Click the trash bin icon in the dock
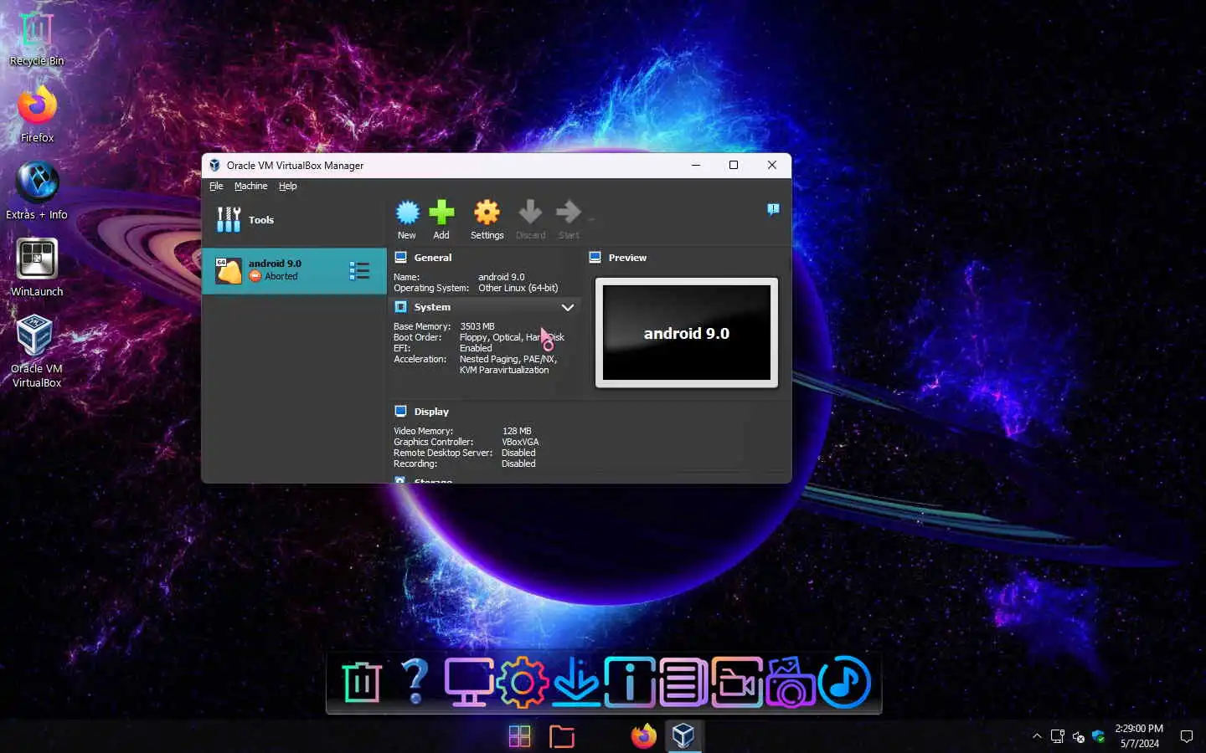 point(362,682)
